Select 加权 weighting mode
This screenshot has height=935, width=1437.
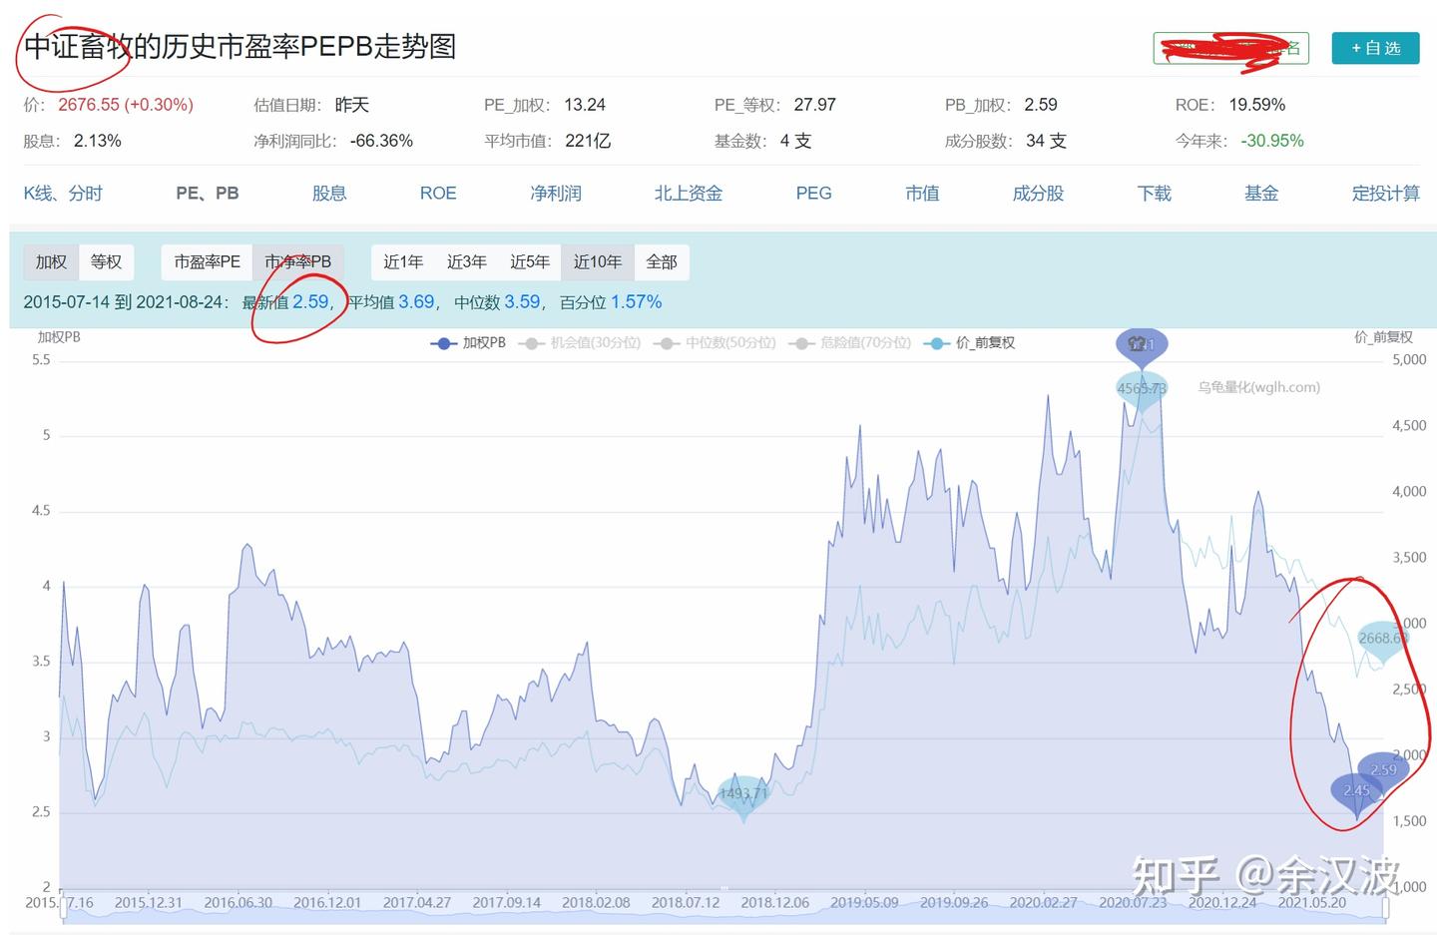[x=50, y=261]
